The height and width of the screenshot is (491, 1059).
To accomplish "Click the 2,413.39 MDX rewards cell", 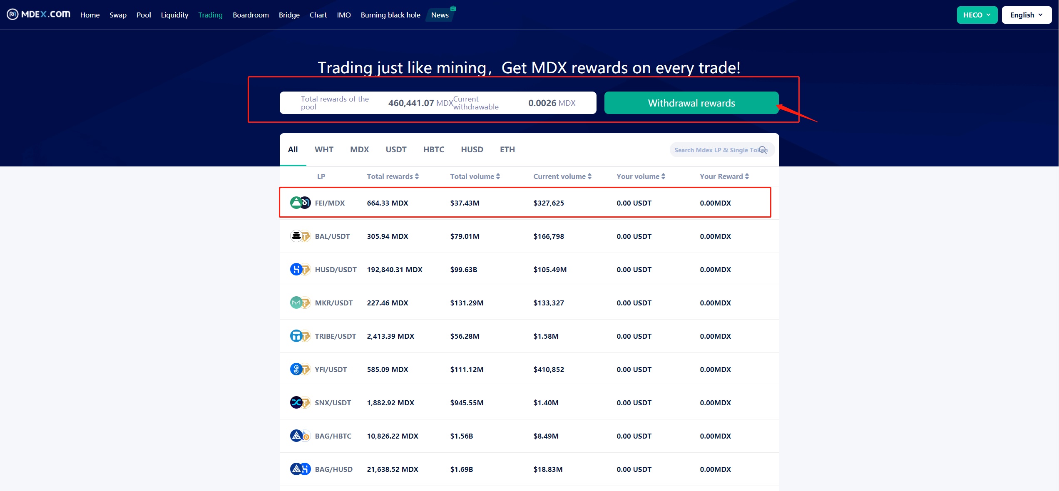I will (390, 336).
